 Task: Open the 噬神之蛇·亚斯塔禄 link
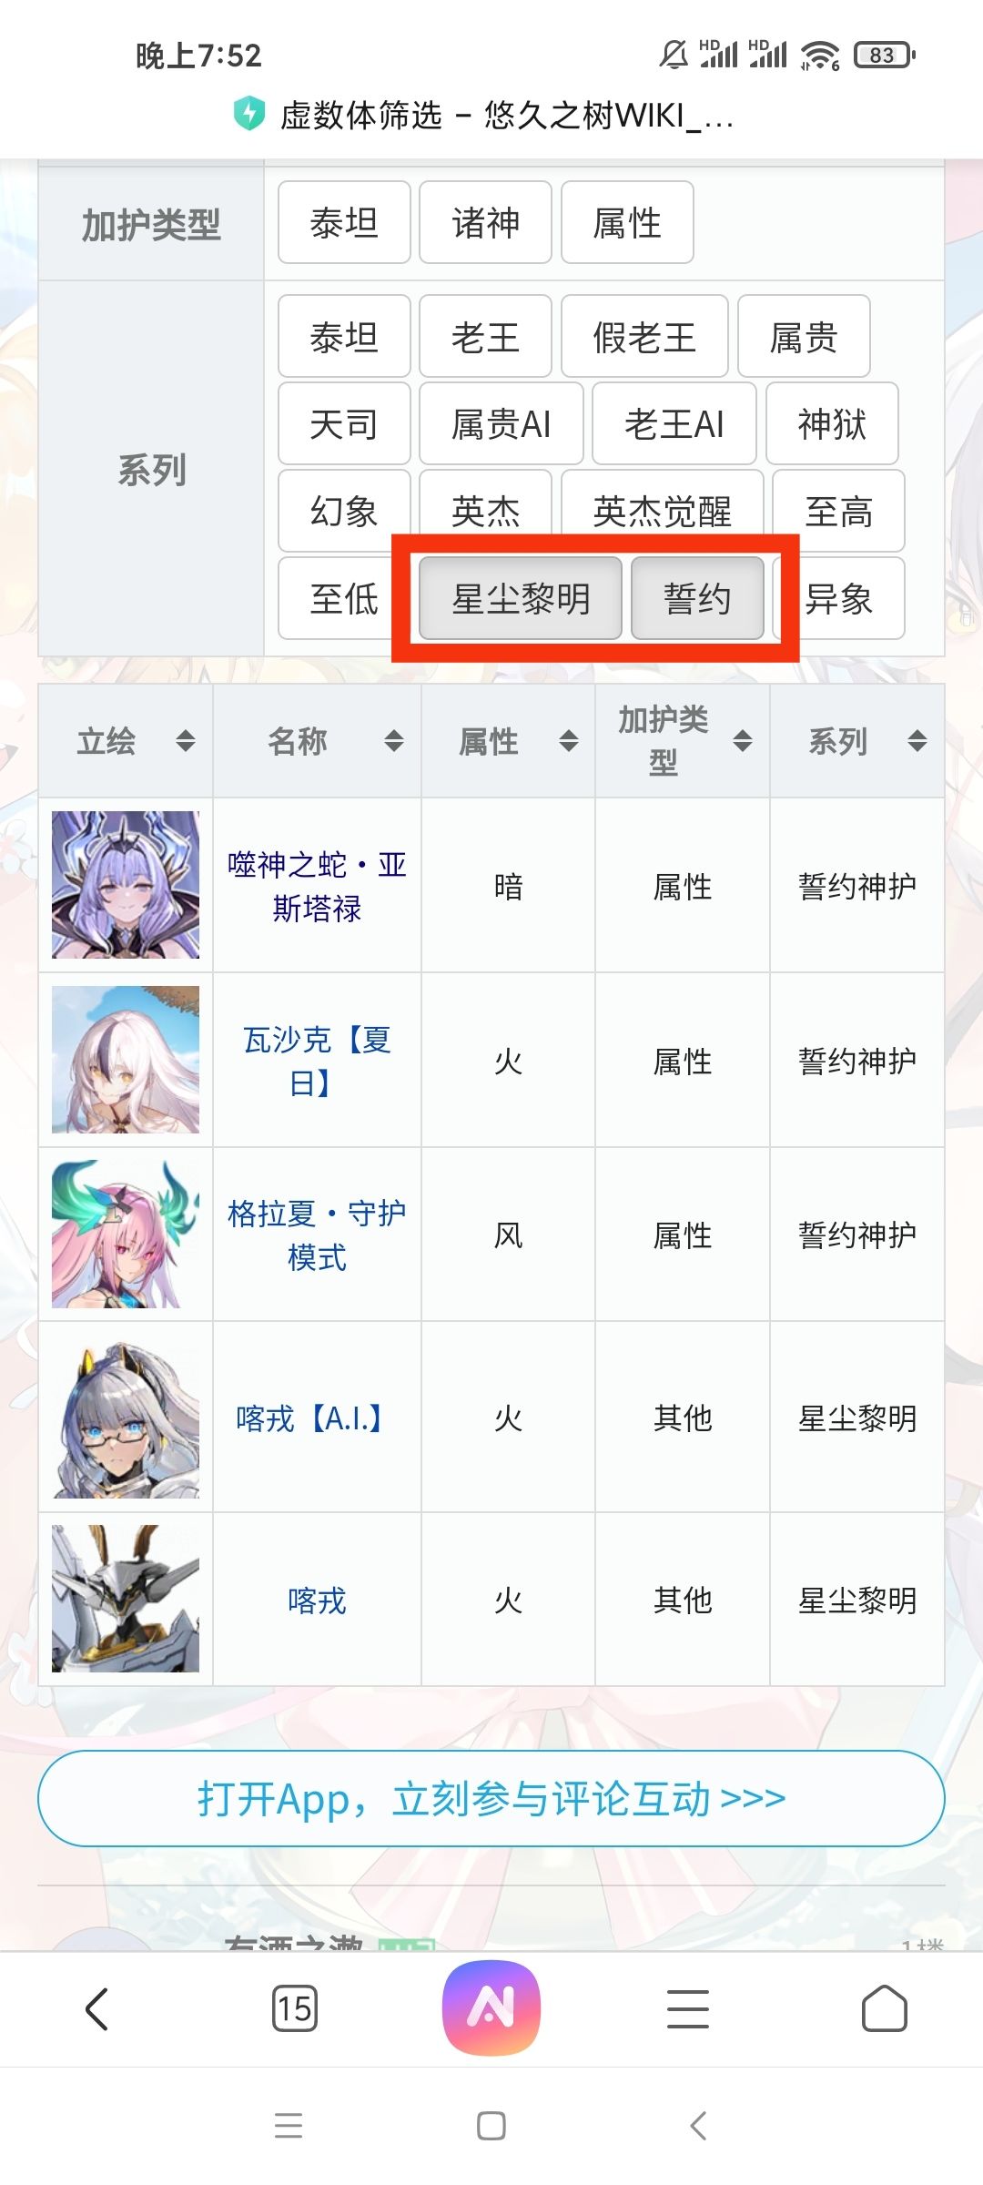pos(317,886)
